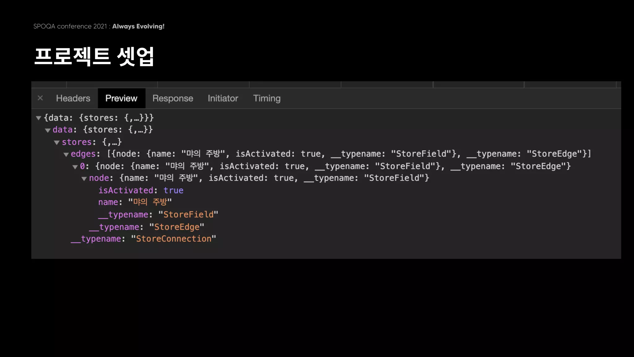
Task: Switch to the Initiator tab
Action: pos(223,98)
